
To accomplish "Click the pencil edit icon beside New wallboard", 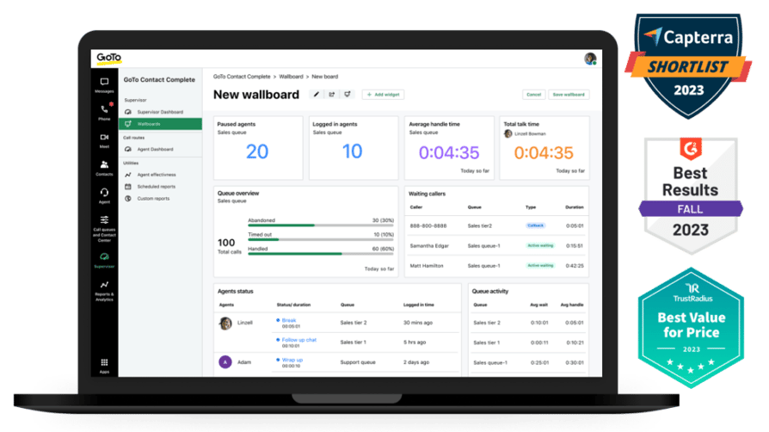I will point(317,95).
